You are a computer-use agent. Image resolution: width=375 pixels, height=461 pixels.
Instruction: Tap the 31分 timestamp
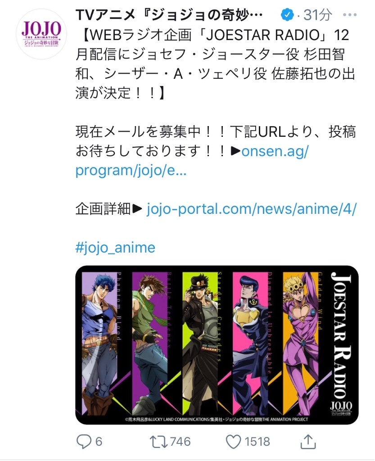point(318,15)
